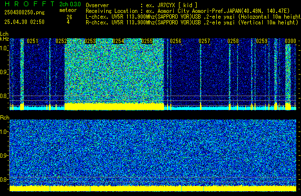
Task: Click the Rch 0.8 kHz axis label
Action: pos(4,179)
